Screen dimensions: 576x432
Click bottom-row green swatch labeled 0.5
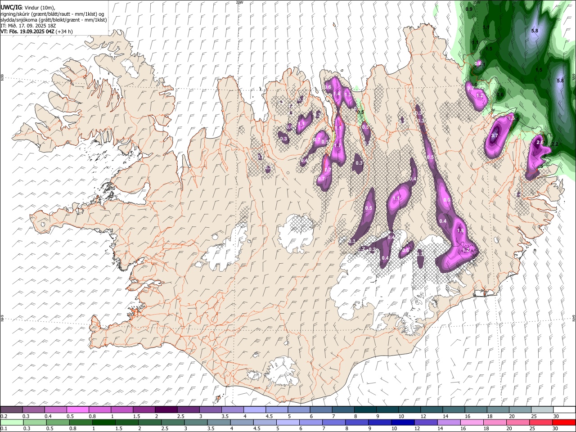click(x=58, y=422)
